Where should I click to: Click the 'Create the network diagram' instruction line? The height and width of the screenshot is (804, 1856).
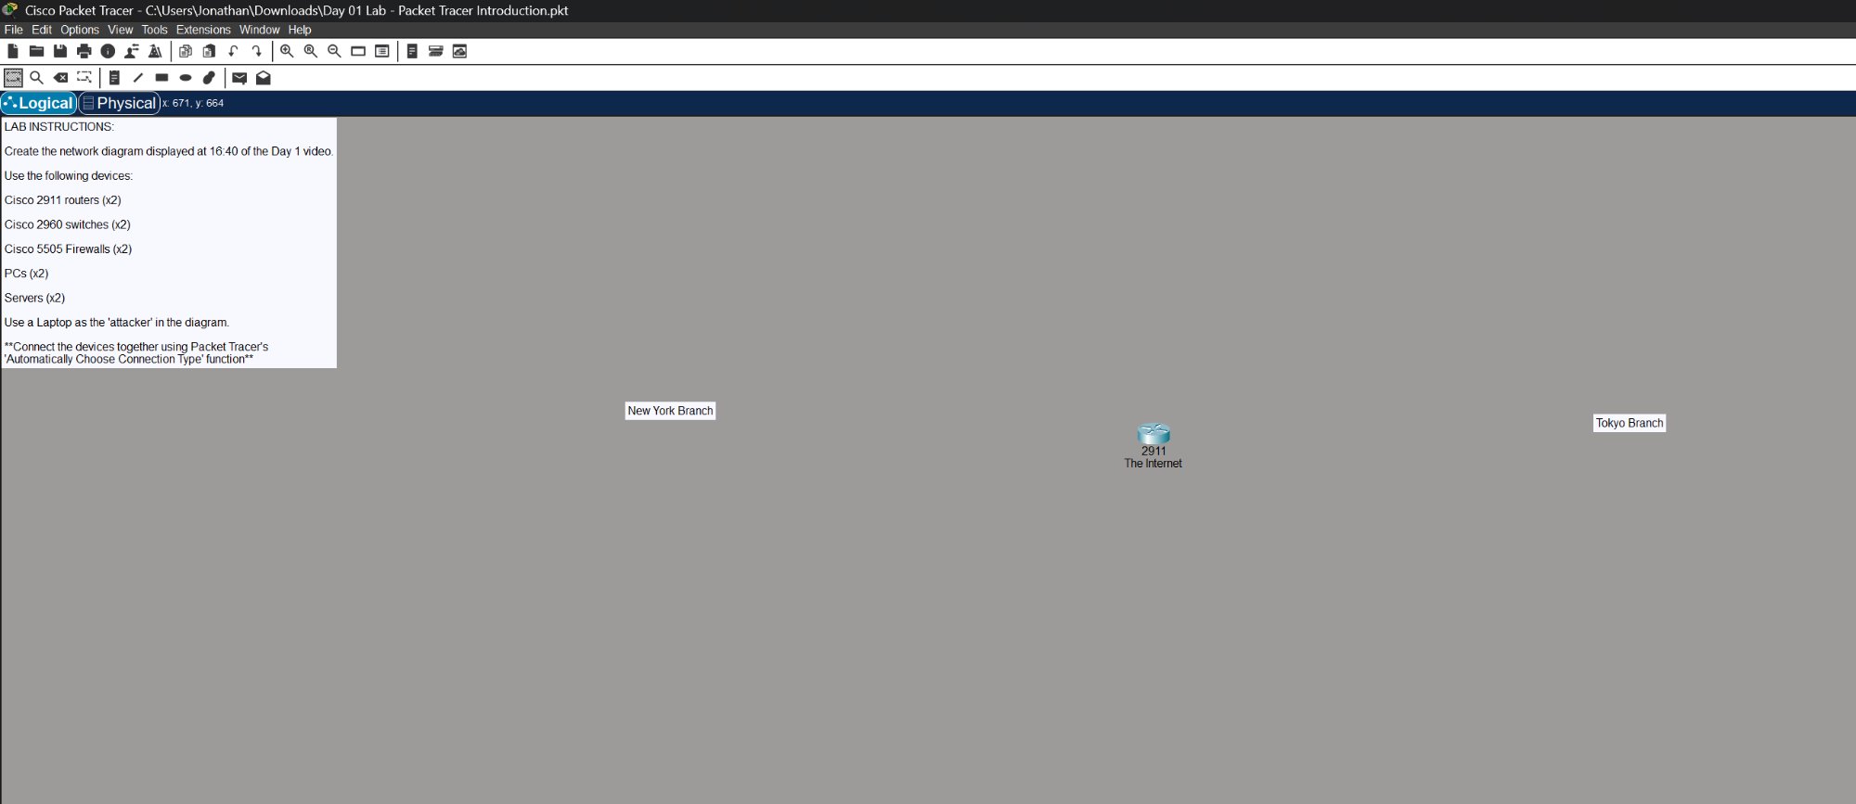point(169,151)
